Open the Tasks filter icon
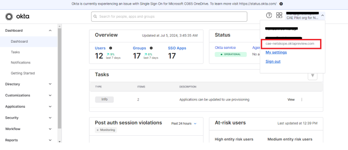Image resolution: width=348 pixels, height=150 pixels. coord(312,75)
